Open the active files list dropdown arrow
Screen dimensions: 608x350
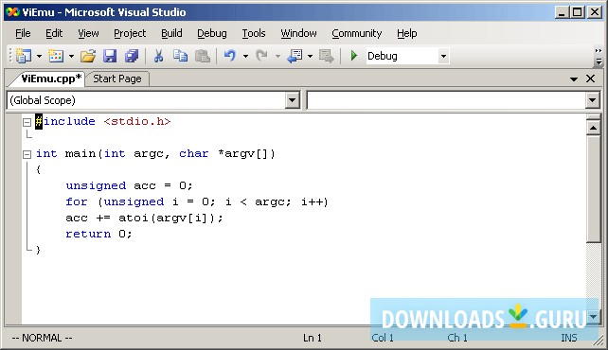point(574,79)
